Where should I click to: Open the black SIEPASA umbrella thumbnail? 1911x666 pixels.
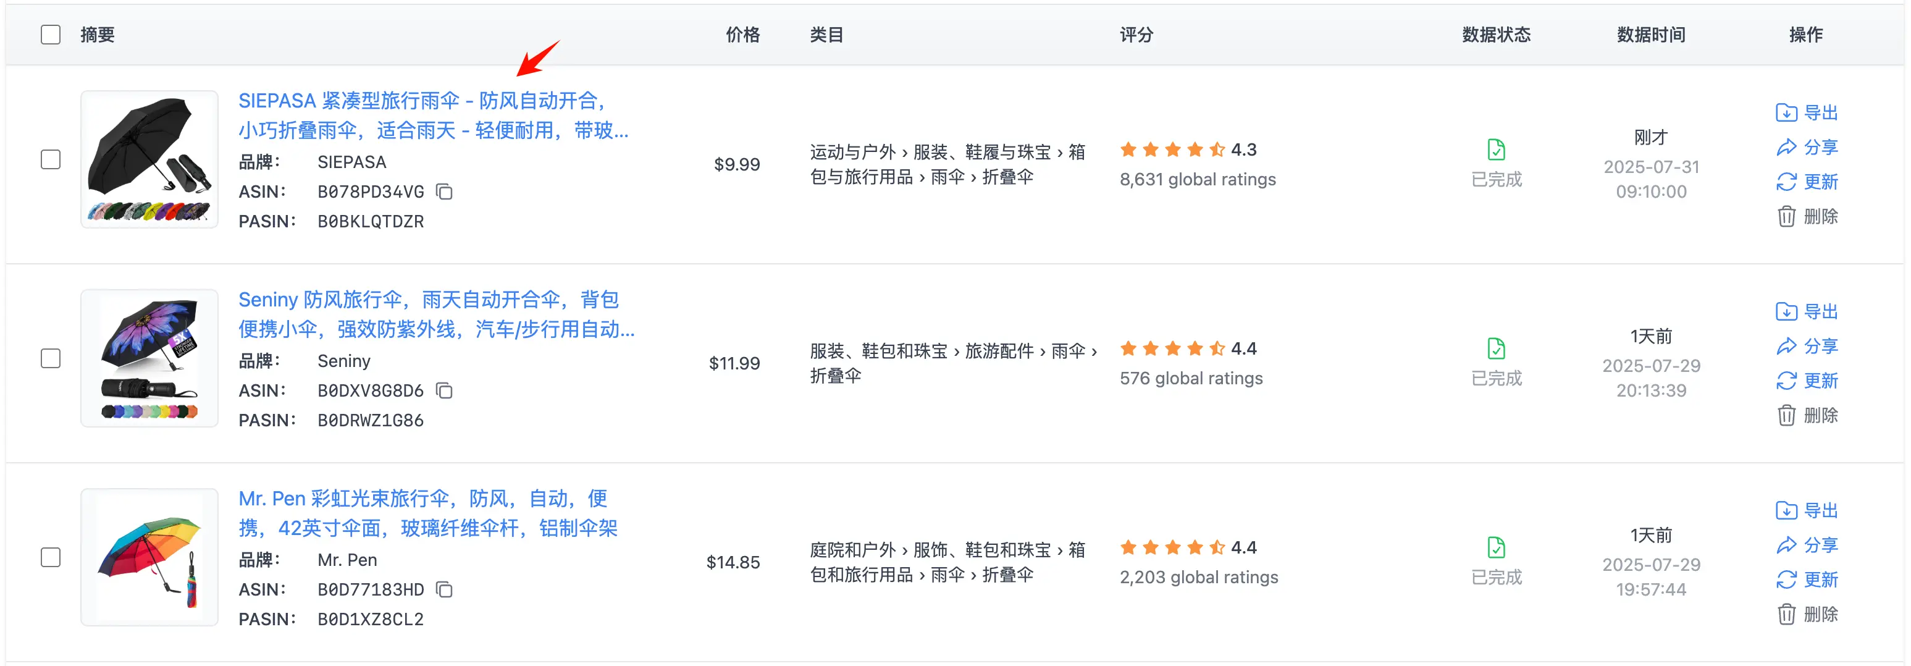coord(149,159)
